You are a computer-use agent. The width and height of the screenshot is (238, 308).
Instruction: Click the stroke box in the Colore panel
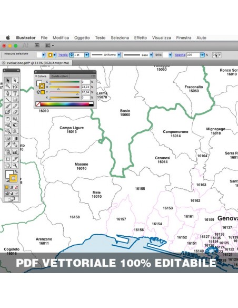[x=42, y=86]
